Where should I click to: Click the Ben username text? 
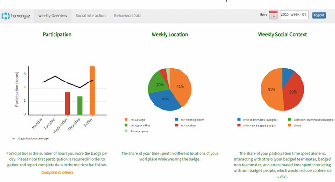263,15
